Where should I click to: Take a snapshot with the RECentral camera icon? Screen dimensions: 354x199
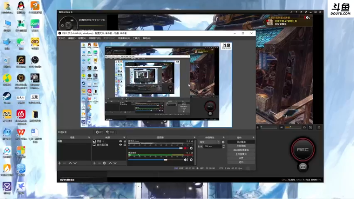coord(303,167)
